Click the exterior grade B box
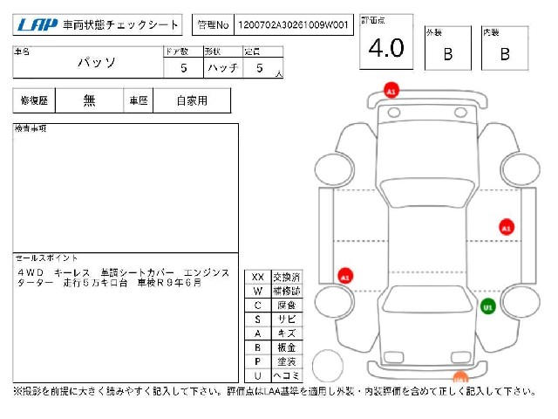This screenshot has height=419, width=558. click(447, 48)
